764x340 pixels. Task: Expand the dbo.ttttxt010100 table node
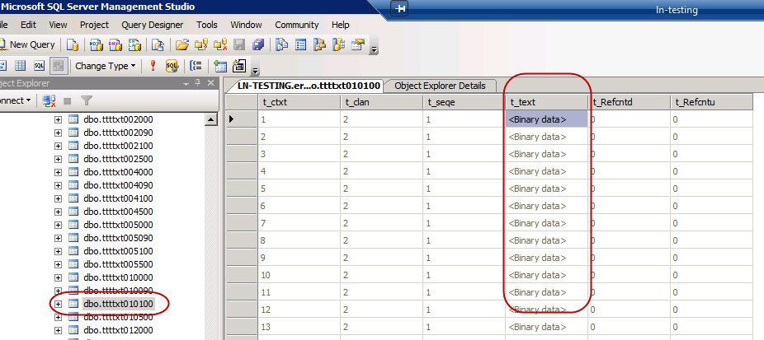pos(58,304)
